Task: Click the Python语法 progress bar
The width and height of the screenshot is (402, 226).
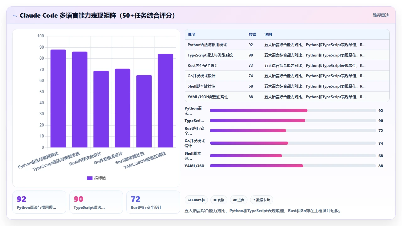Action: 293,110
